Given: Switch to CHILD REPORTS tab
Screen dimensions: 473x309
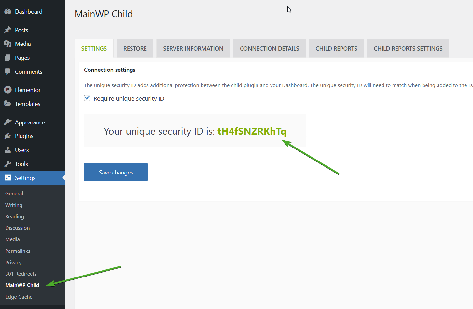Looking at the screenshot, I should coord(336,48).
